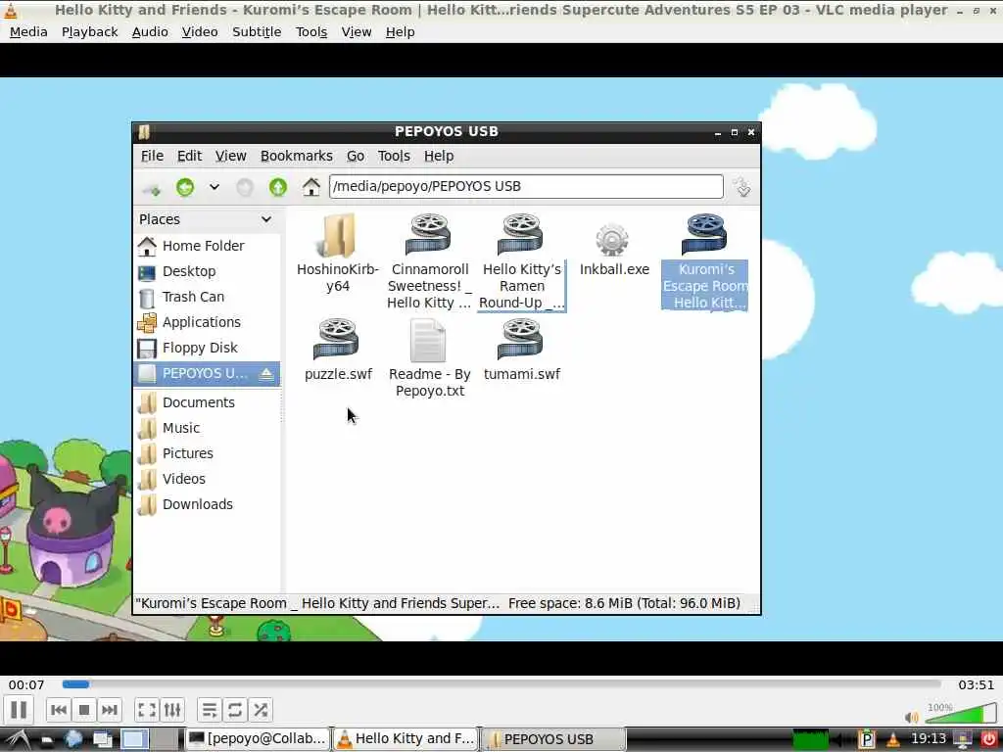The image size is (1003, 752).
Task: Click the path bar /media/pepoyo/PEPOYOS USB
Action: [x=526, y=187]
